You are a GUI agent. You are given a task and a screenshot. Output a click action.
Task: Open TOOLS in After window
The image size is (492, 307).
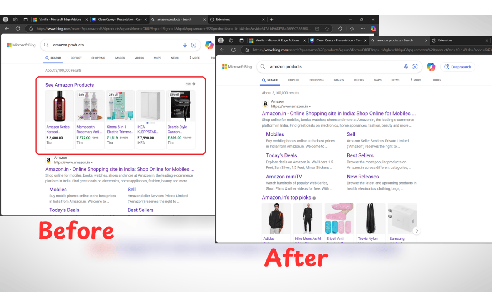tap(437, 80)
